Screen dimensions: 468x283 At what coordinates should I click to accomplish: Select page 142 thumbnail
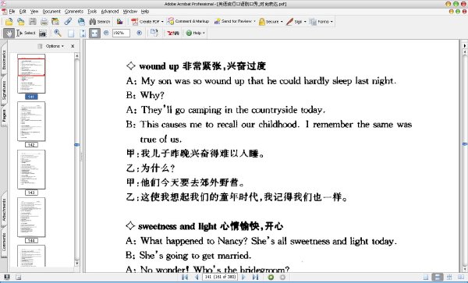click(x=31, y=122)
